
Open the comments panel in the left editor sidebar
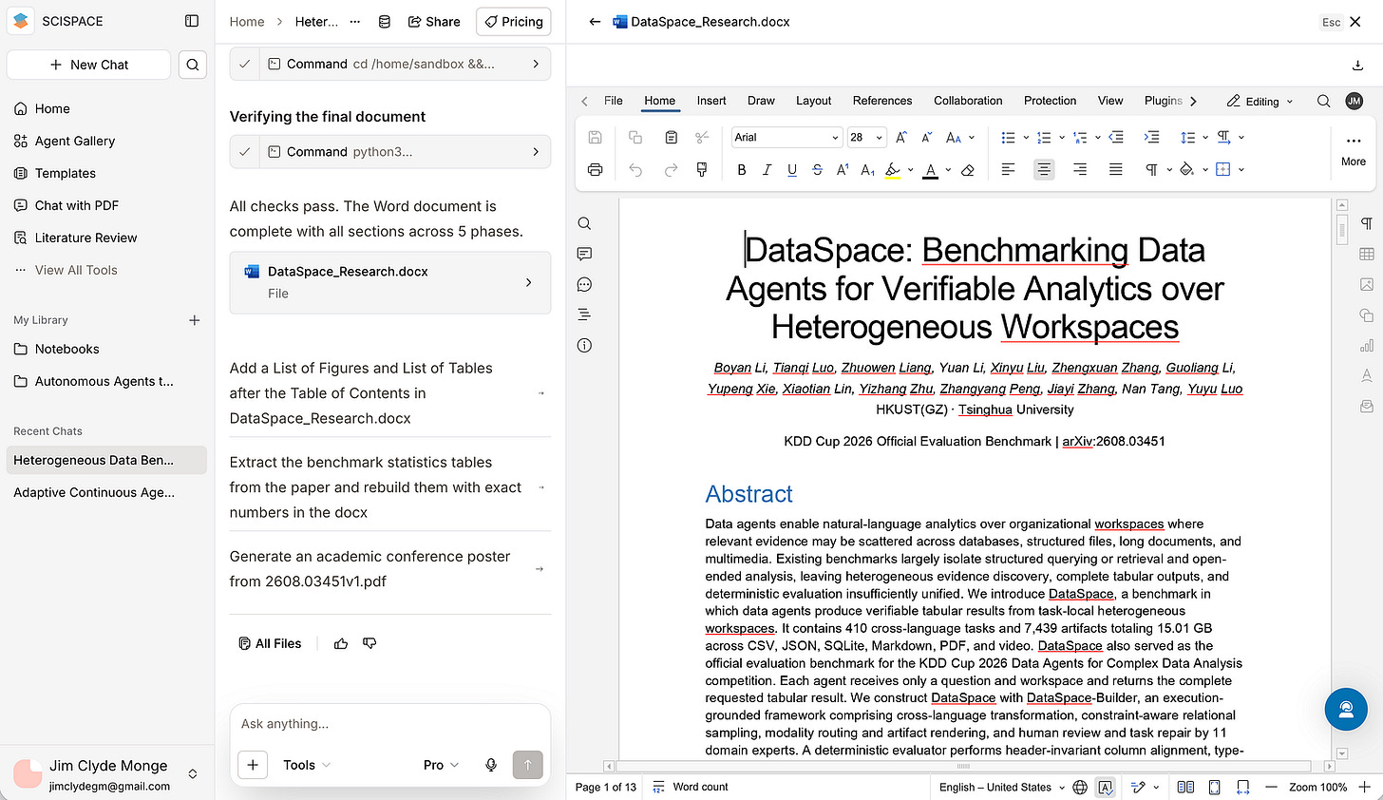(x=584, y=254)
